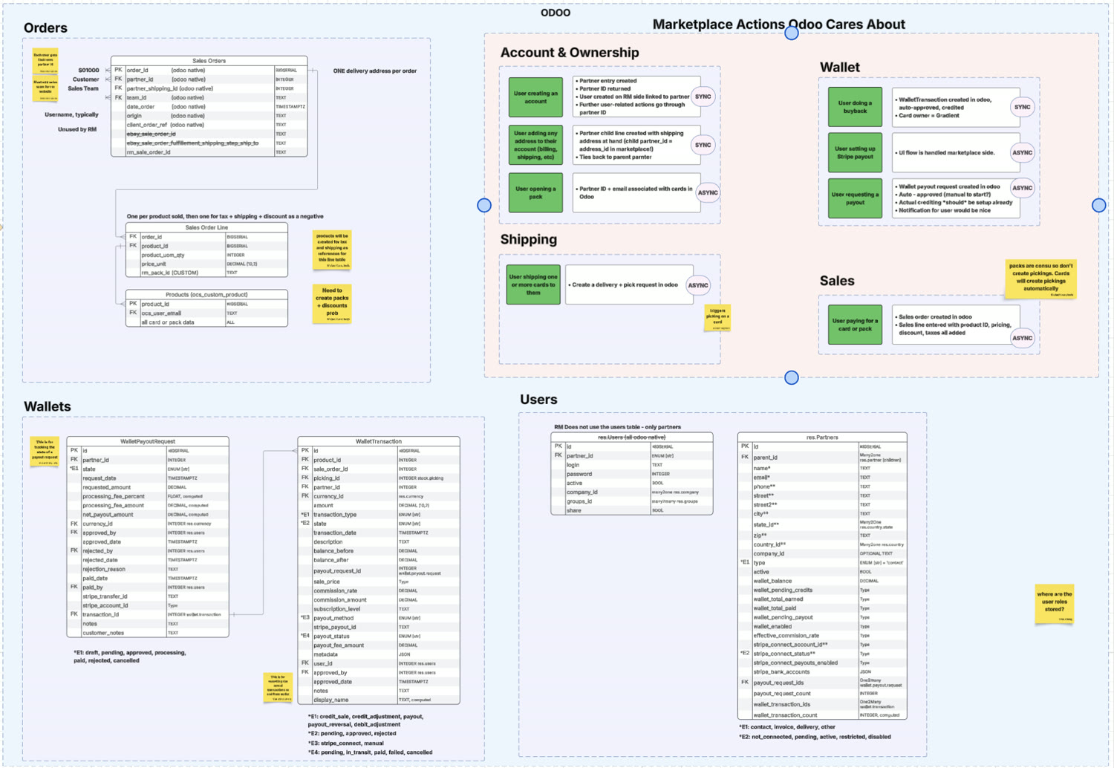Click 'Unused by RM' label beside Sales Orders
This screenshot has height=768, width=1114.
77,129
